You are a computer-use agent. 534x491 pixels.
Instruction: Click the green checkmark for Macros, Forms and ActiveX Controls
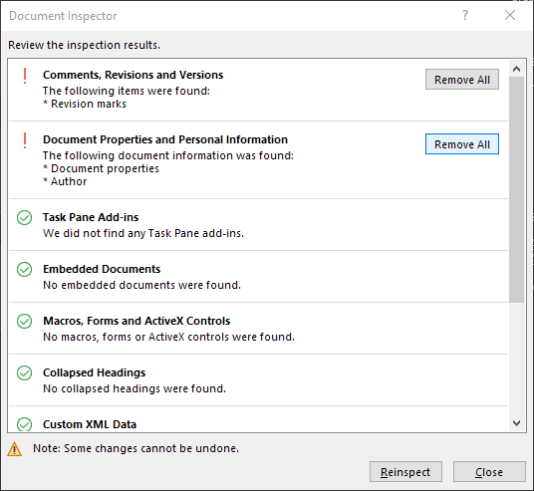[x=25, y=321]
